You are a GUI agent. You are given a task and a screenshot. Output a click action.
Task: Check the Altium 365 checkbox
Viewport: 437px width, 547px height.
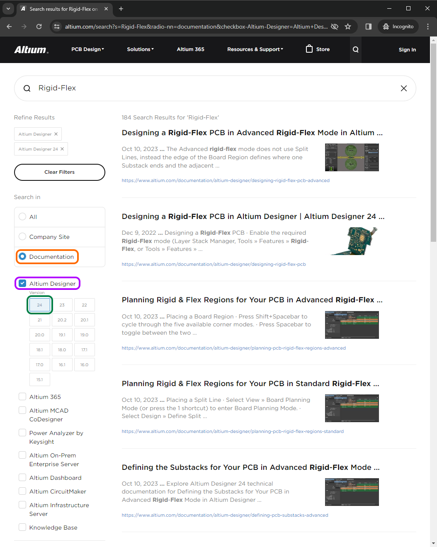[22, 397]
